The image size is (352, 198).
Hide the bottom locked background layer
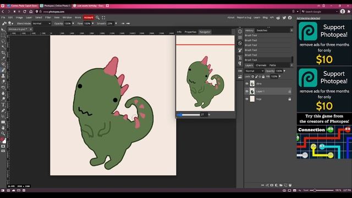coord(247,99)
